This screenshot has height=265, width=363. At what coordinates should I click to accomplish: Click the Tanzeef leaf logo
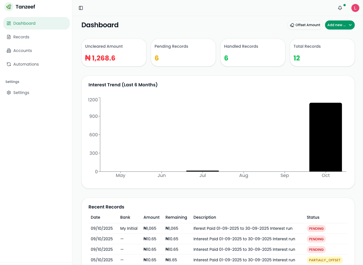[9, 6]
